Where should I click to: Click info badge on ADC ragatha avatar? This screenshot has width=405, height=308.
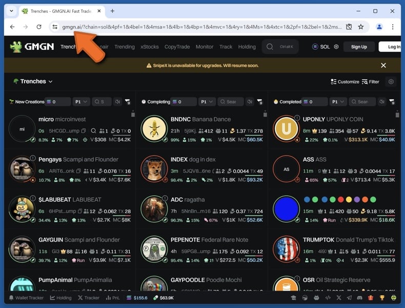[165, 198]
